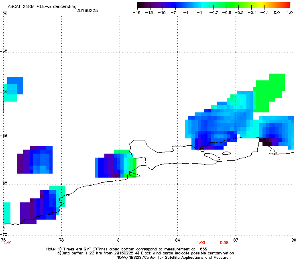Click the red 1:00 time stamp
The height and width of the screenshot is (260, 297).
click(x=201, y=243)
